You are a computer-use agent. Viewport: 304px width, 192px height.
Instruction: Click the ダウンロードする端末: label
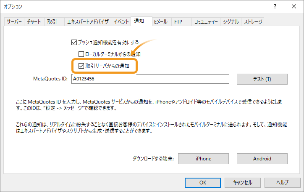pos(153,159)
